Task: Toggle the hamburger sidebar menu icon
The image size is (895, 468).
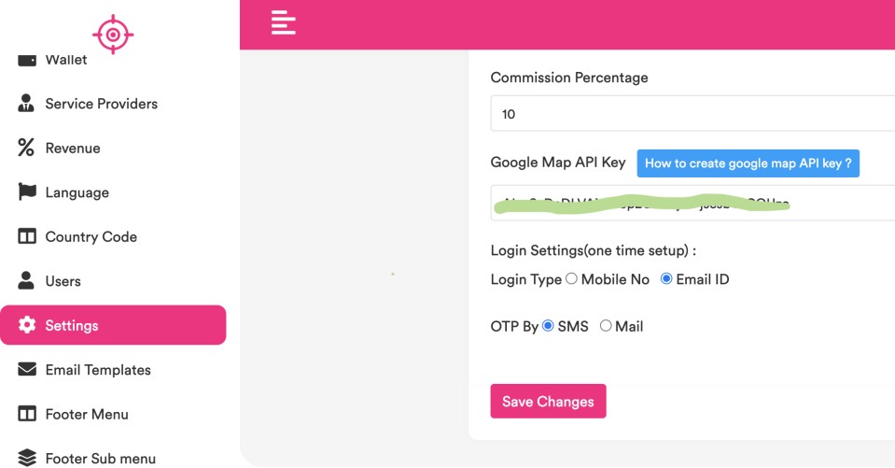Action: pos(284,22)
